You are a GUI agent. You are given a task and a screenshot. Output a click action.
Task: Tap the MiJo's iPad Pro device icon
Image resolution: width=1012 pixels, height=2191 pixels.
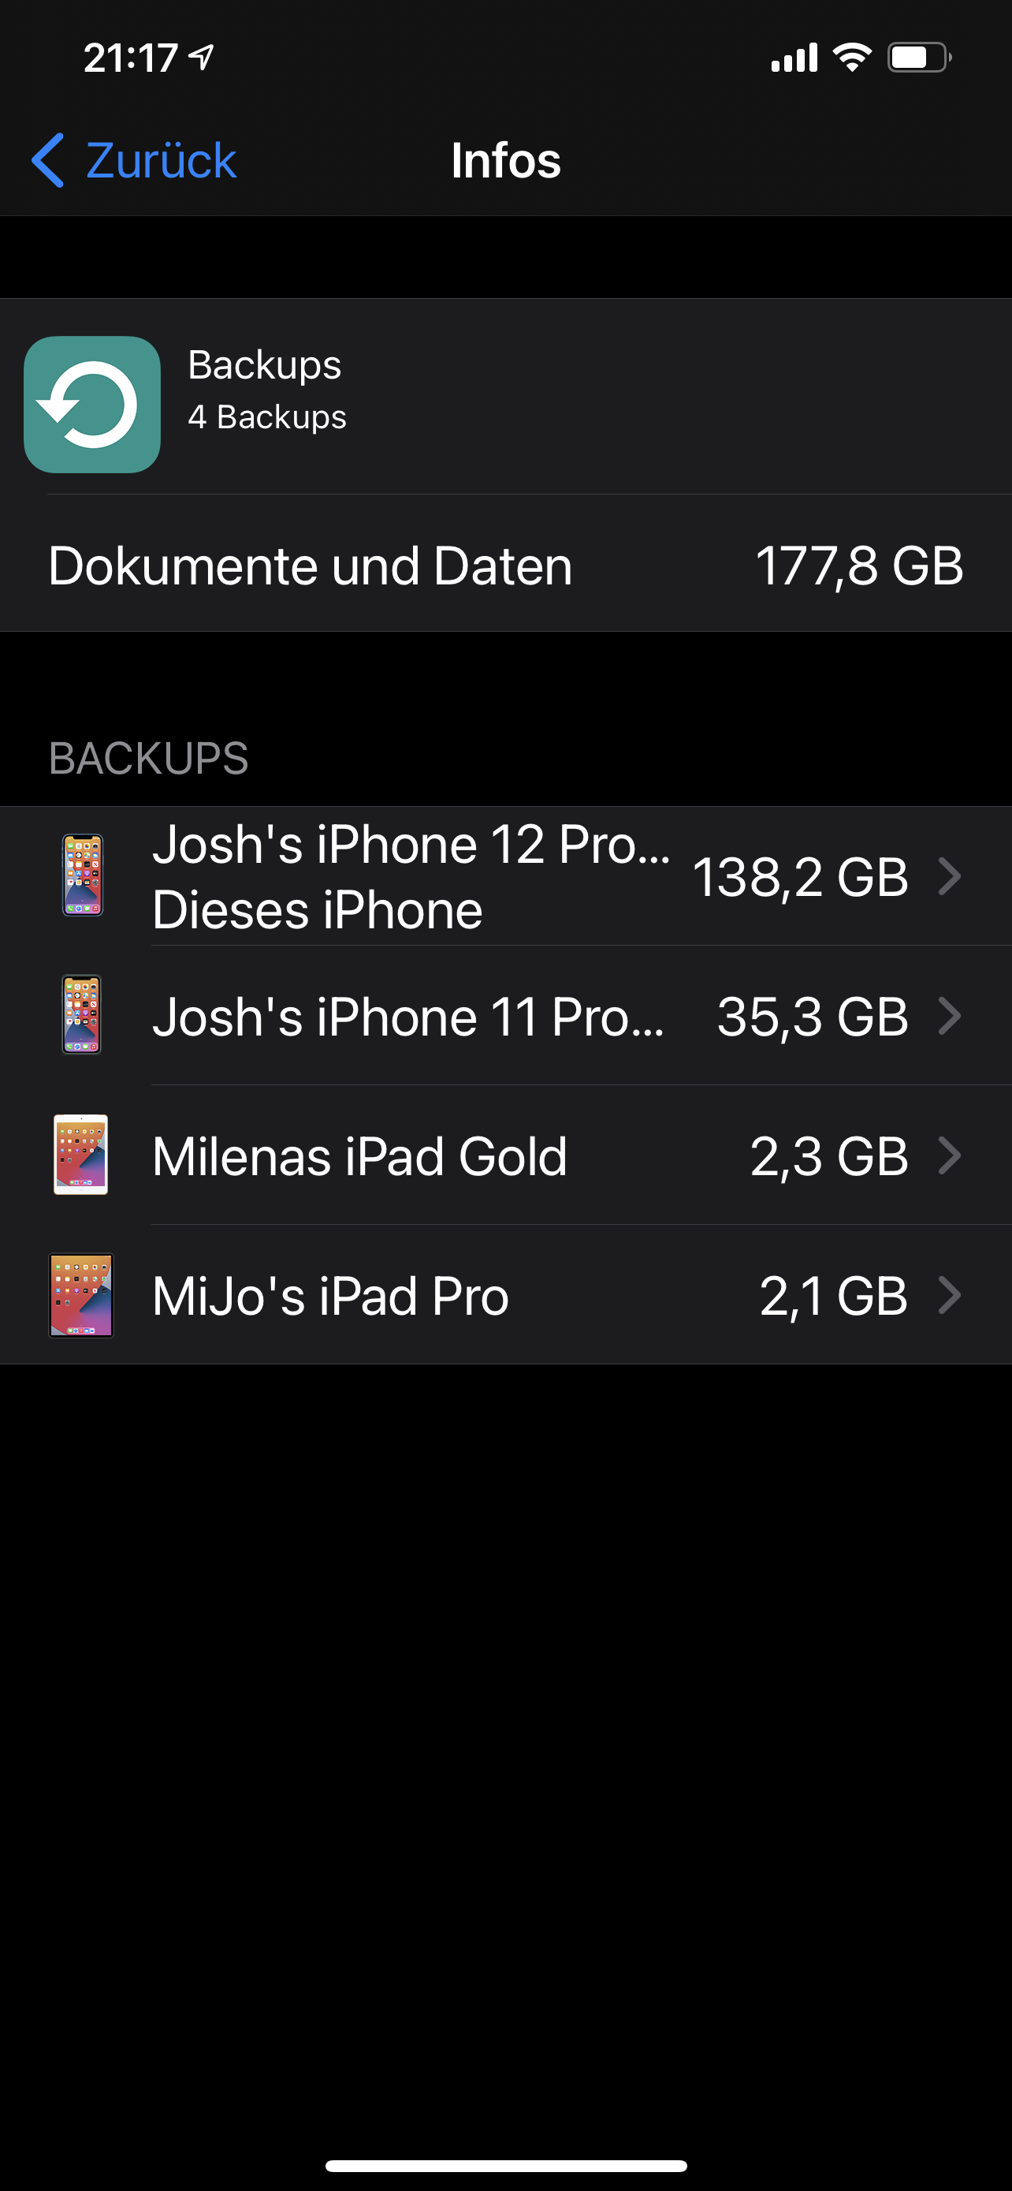tap(80, 1294)
